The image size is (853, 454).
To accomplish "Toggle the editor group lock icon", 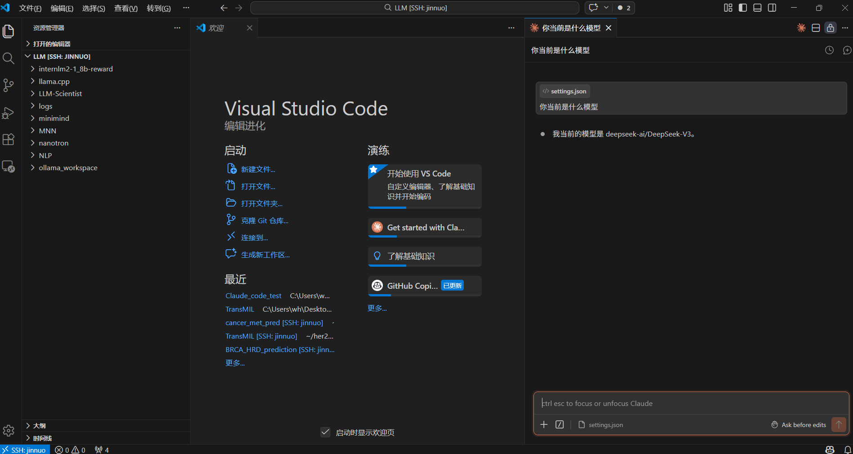I will (831, 28).
